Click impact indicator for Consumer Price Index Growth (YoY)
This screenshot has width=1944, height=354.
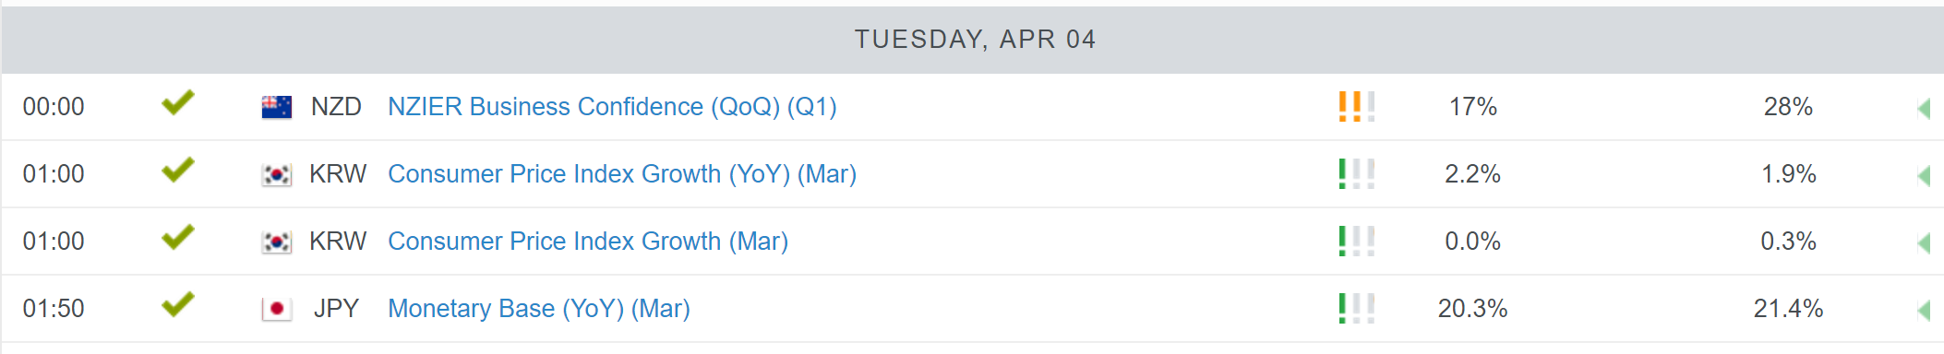1357,174
